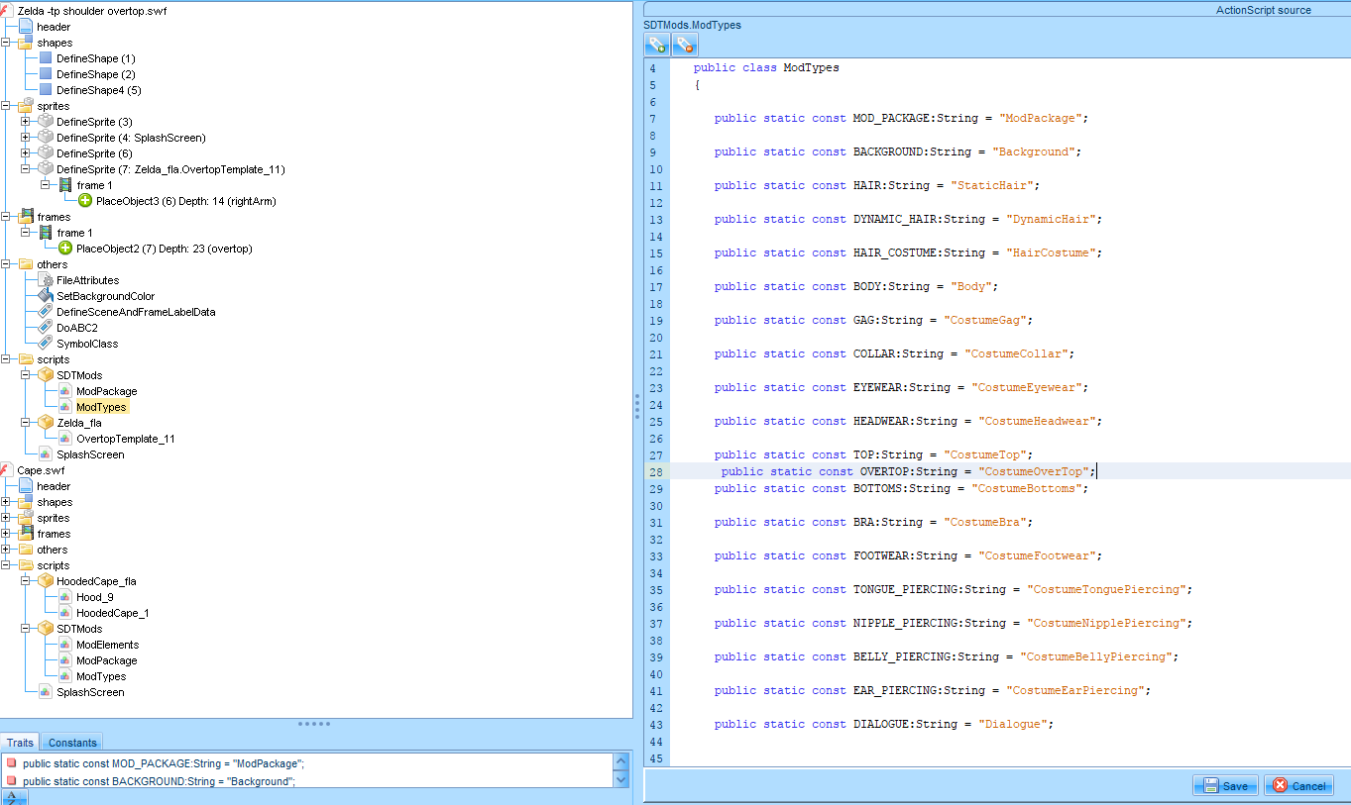Select the ModElements script under Cape.swf
Image resolution: width=1351 pixels, height=805 pixels.
click(107, 645)
